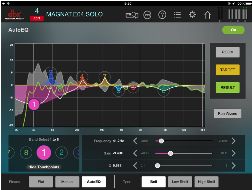Select AutoEQ flatten mode

click(94, 182)
